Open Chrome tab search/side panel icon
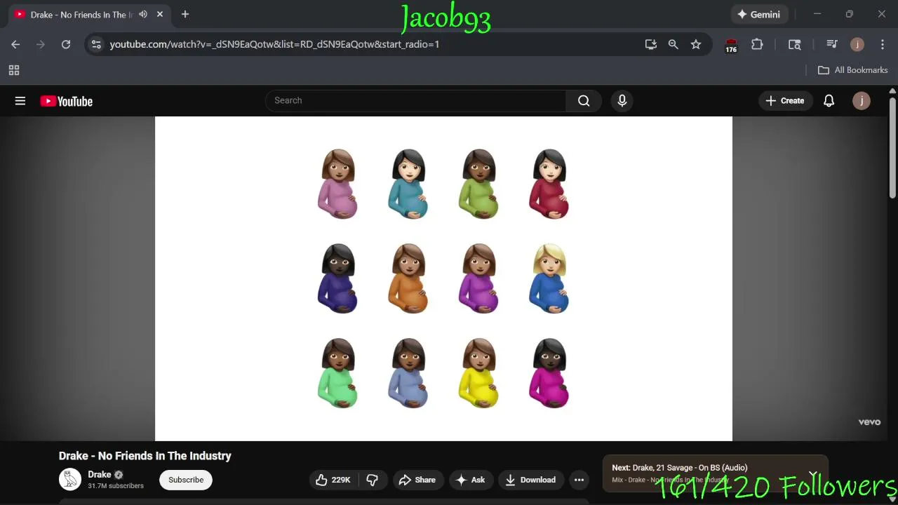The width and height of the screenshot is (898, 505). 794,44
